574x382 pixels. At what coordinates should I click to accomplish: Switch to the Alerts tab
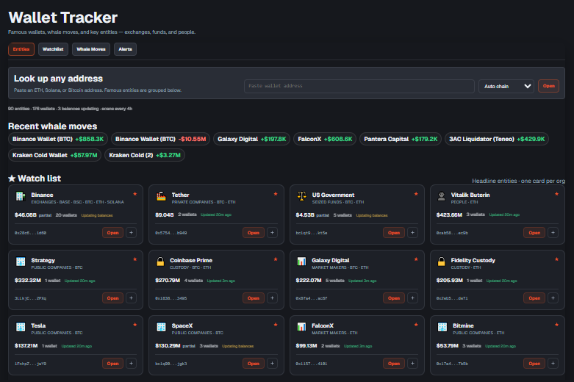(x=125, y=49)
